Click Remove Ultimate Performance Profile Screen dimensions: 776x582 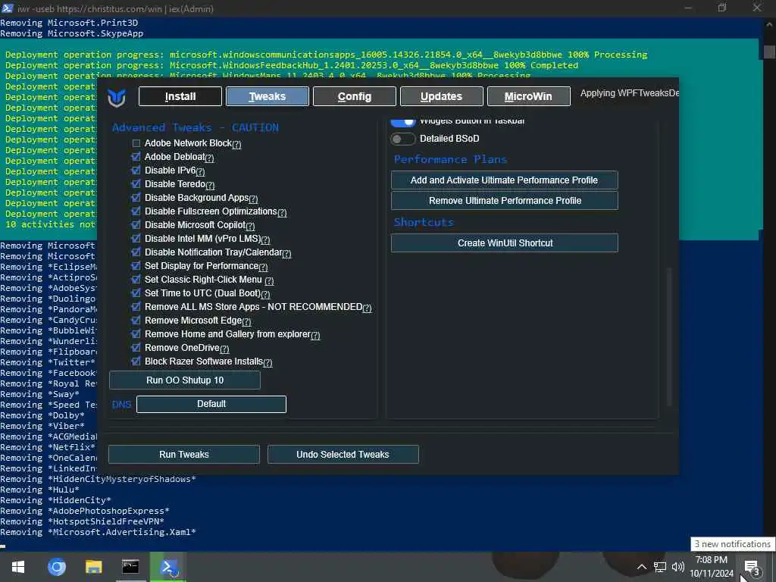coord(504,200)
